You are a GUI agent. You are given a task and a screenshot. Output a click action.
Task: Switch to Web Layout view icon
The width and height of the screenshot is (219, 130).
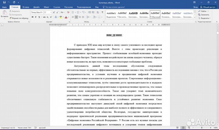tap(189, 128)
